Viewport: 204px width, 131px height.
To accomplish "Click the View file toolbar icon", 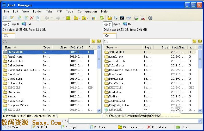I will click(5, 18).
